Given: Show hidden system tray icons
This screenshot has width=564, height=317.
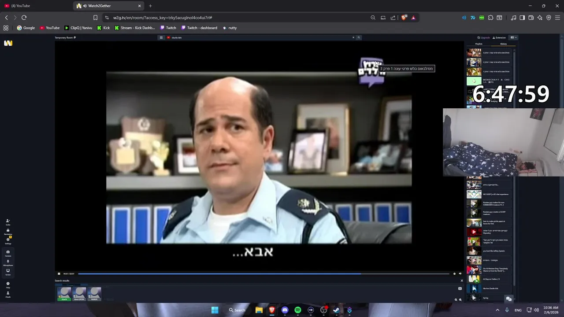Looking at the screenshot, I should pyautogui.click(x=497, y=310).
